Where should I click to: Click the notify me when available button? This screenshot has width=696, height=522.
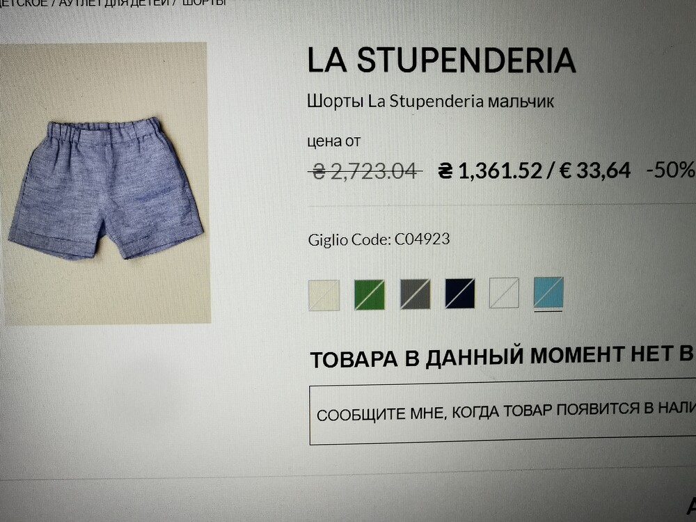[503, 412]
